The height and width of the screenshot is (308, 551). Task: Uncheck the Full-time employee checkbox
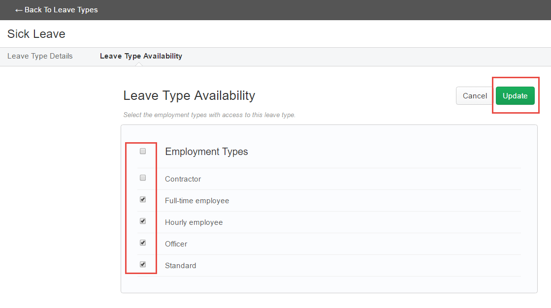[142, 199]
